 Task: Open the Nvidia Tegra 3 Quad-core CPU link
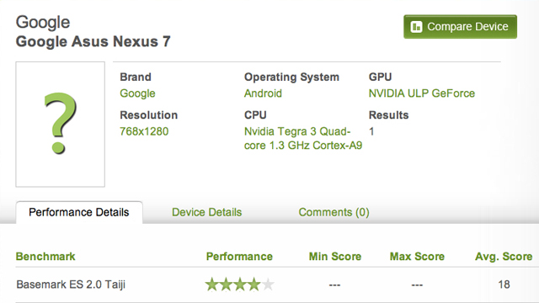click(303, 138)
